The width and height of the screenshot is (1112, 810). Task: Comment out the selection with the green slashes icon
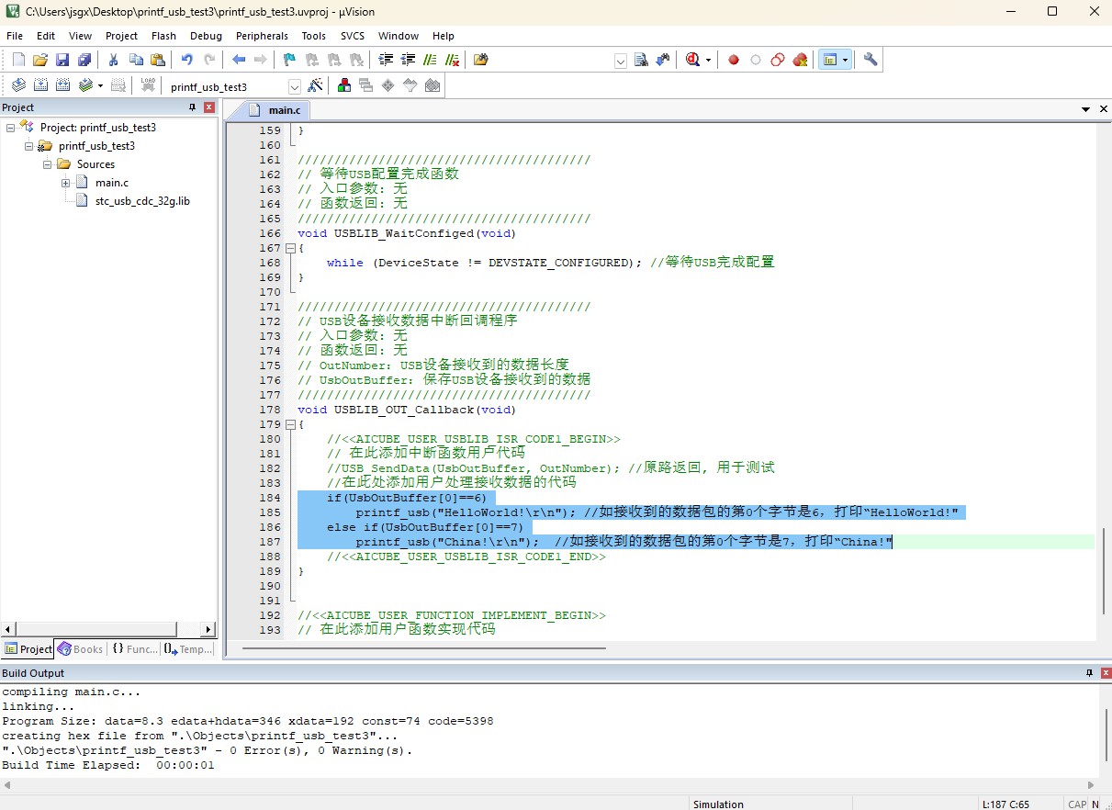(430, 60)
